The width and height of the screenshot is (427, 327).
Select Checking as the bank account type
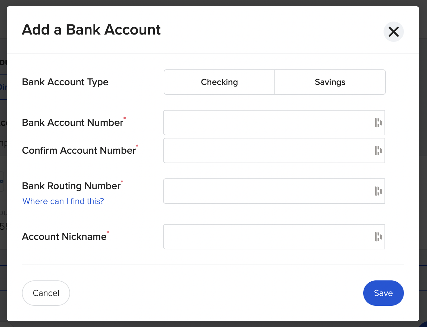219,82
